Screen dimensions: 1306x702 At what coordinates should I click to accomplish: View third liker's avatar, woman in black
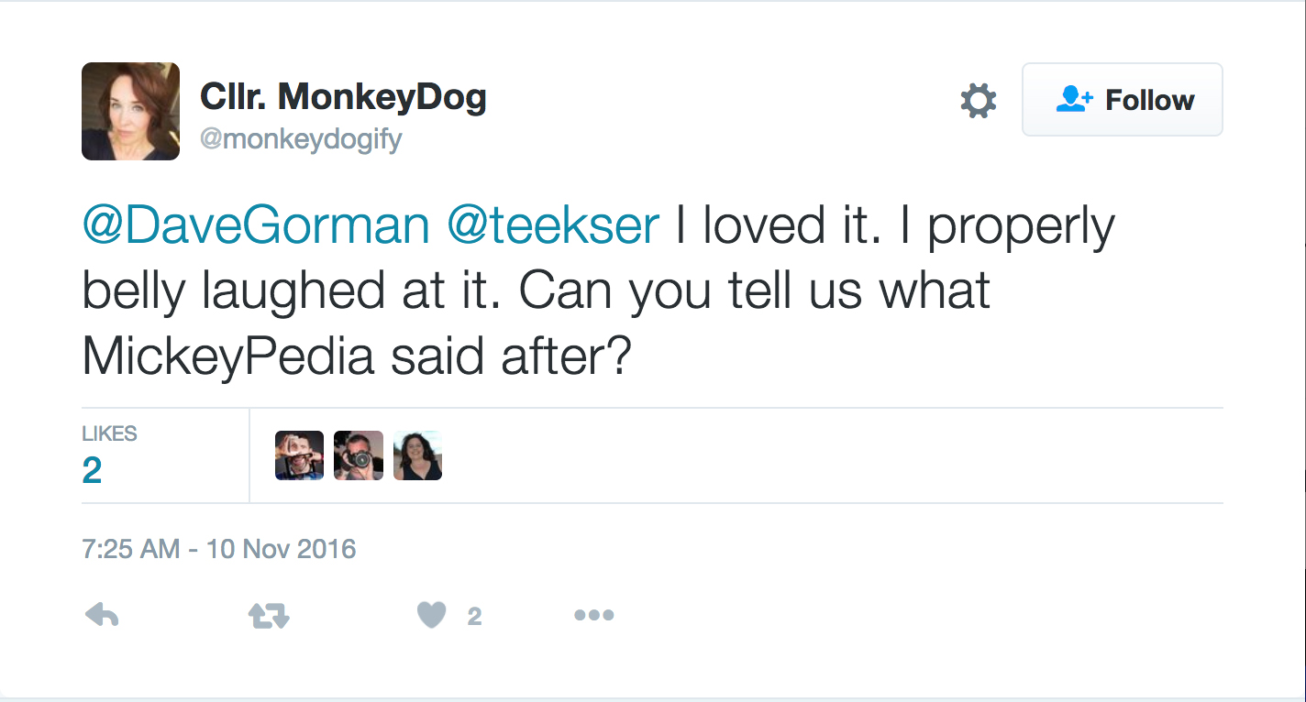pos(417,455)
